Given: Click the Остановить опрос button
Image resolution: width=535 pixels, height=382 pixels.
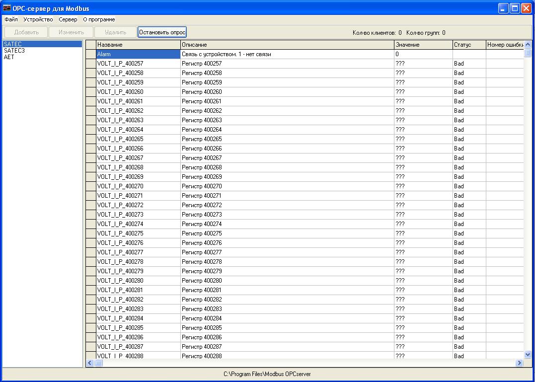Looking at the screenshot, I should (x=162, y=32).
